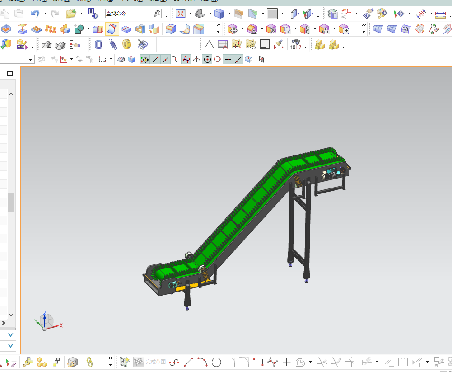Open the 10H7 binoculars tolerance tool
The height and width of the screenshot is (372, 452).
point(296,45)
